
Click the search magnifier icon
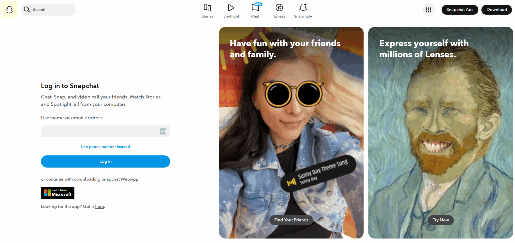(x=27, y=10)
